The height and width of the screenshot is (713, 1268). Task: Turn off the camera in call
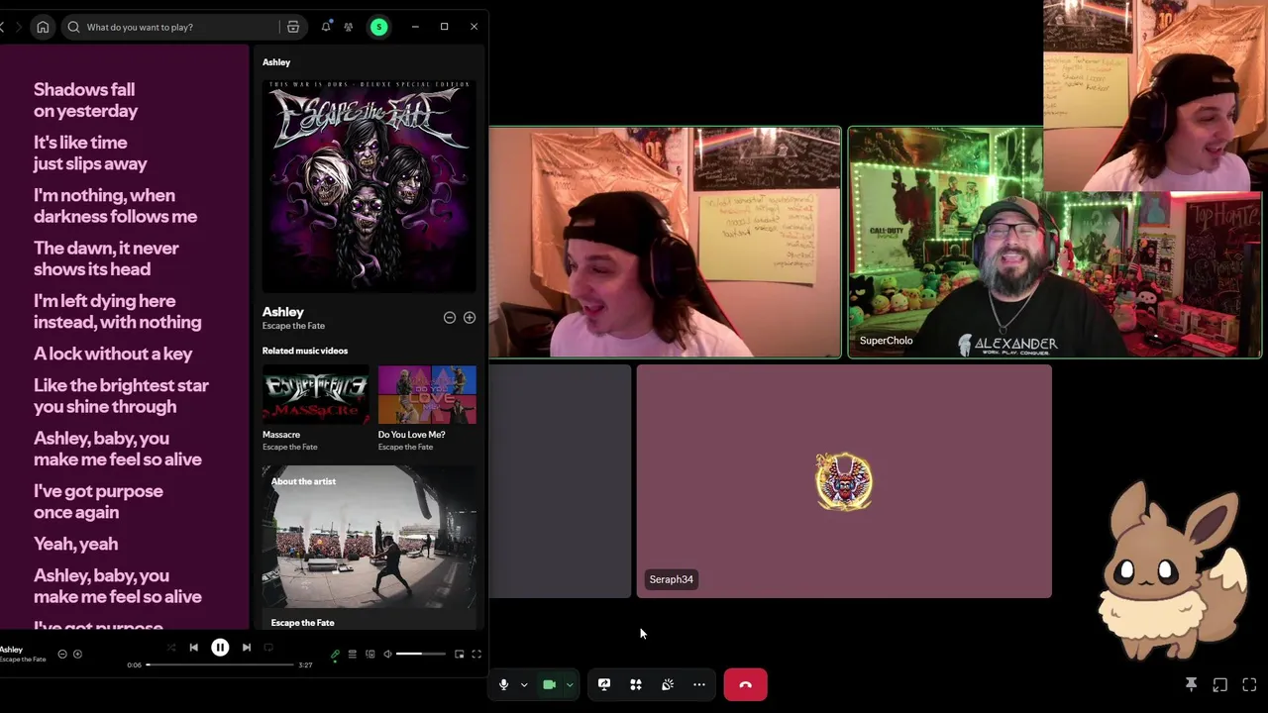click(549, 684)
